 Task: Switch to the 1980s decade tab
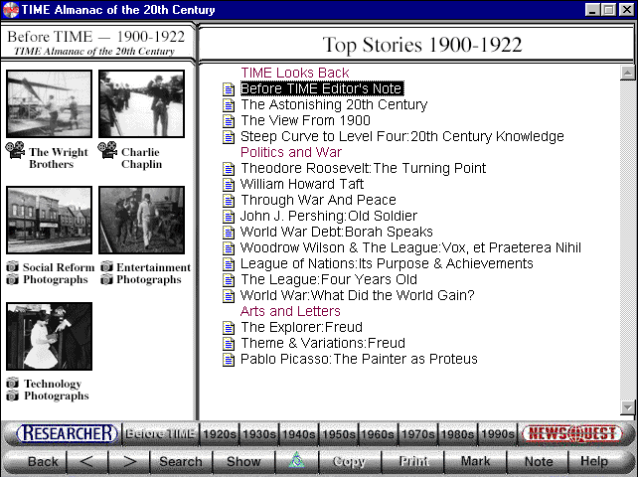457,434
